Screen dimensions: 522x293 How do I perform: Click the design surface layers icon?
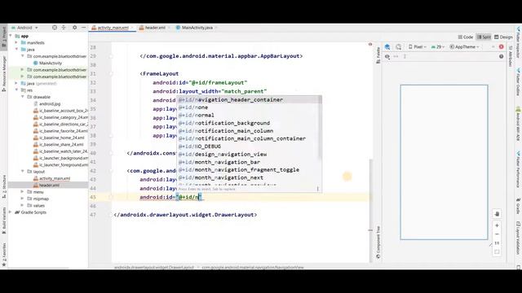[387, 47]
